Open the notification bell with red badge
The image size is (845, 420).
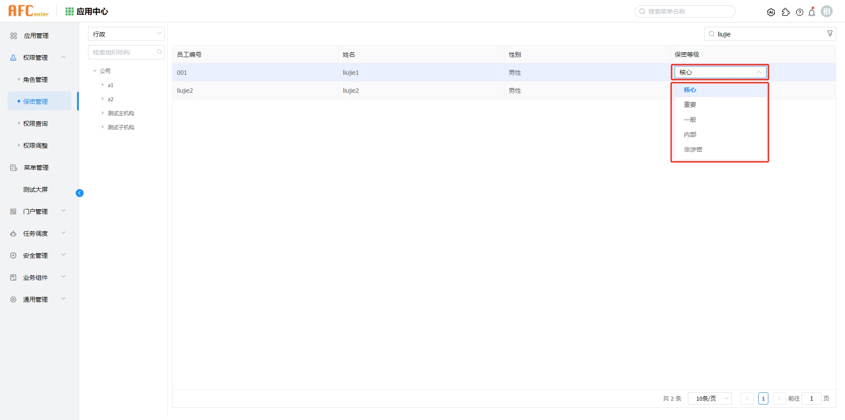pyautogui.click(x=812, y=12)
